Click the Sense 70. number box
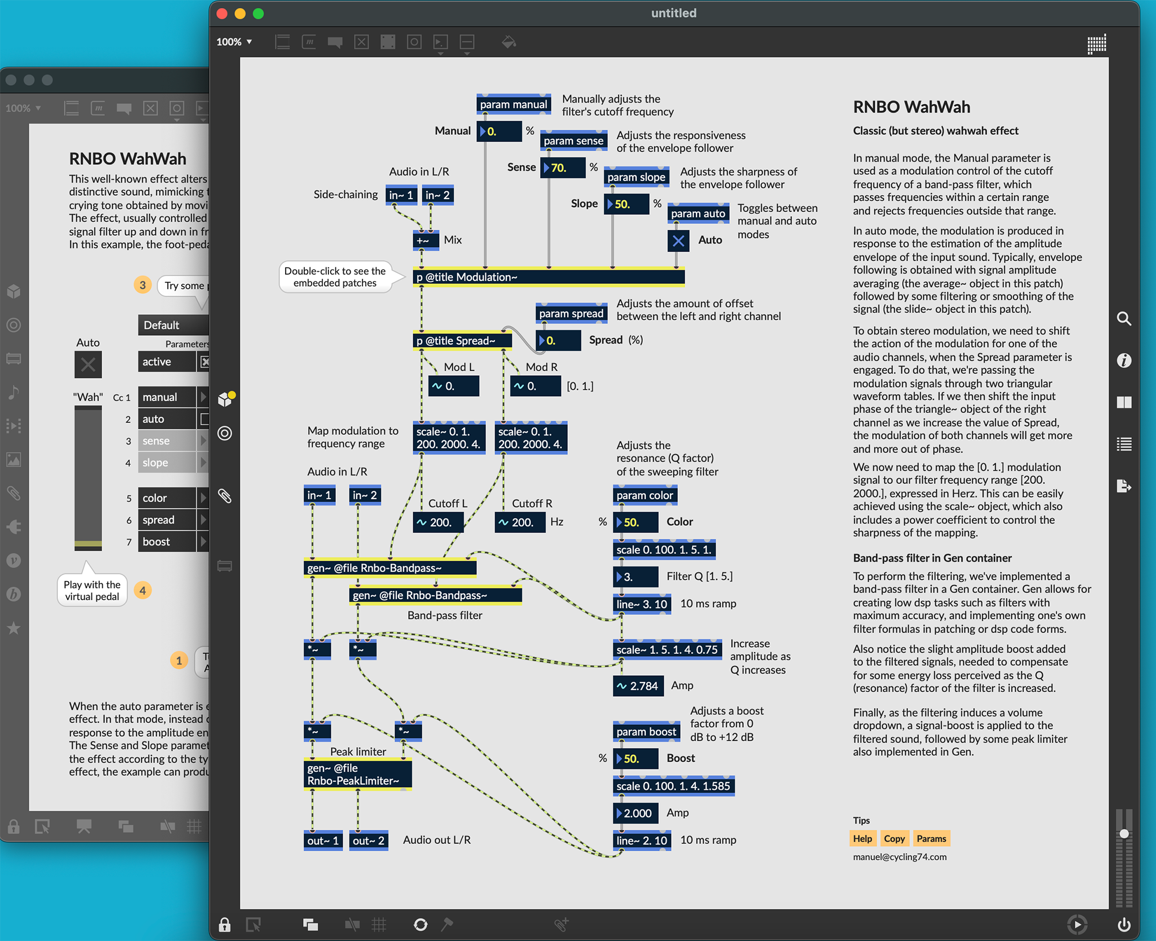Screen dimensions: 1156x941 [563, 168]
